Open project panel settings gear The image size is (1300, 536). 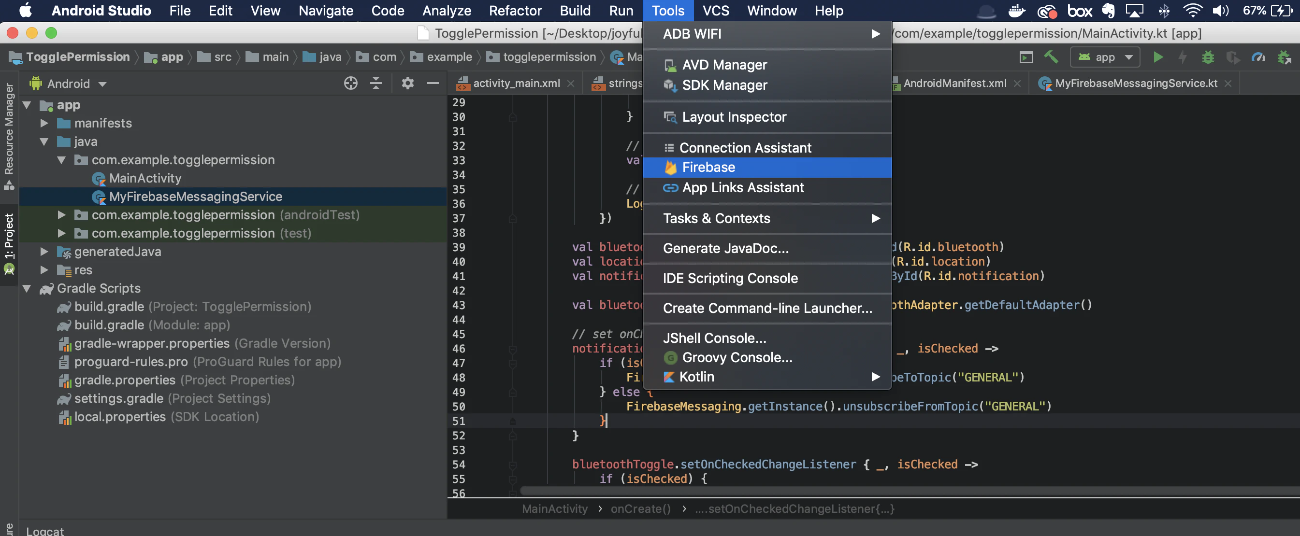click(408, 83)
